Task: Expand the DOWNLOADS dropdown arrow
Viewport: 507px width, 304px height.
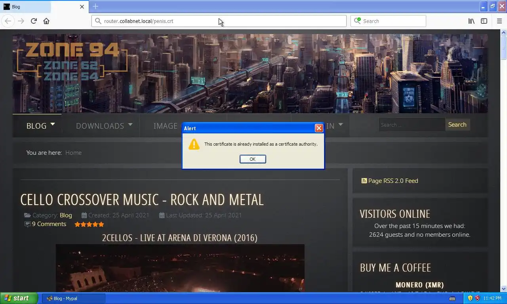Action: click(130, 124)
